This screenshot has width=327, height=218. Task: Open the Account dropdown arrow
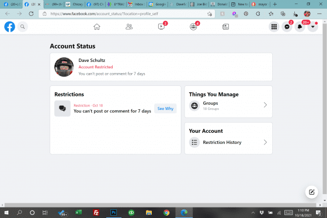pyautogui.click(x=312, y=27)
